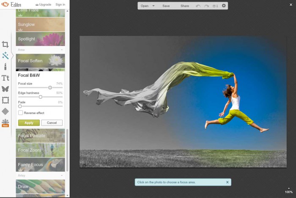Expand the Open dropdown arrow
The width and height of the screenshot is (296, 198).
point(153,6)
